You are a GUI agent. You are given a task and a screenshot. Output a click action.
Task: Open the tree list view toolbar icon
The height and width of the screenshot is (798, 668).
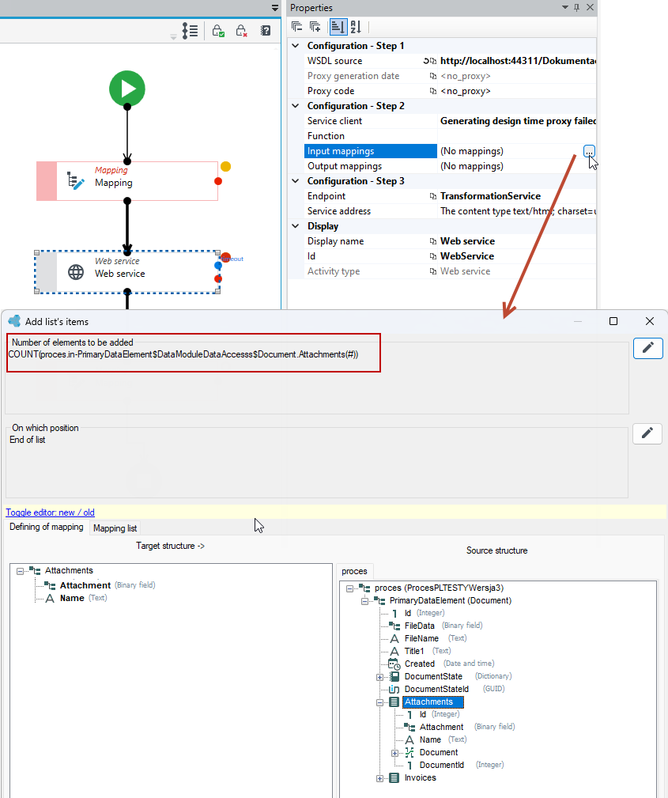pos(191,31)
